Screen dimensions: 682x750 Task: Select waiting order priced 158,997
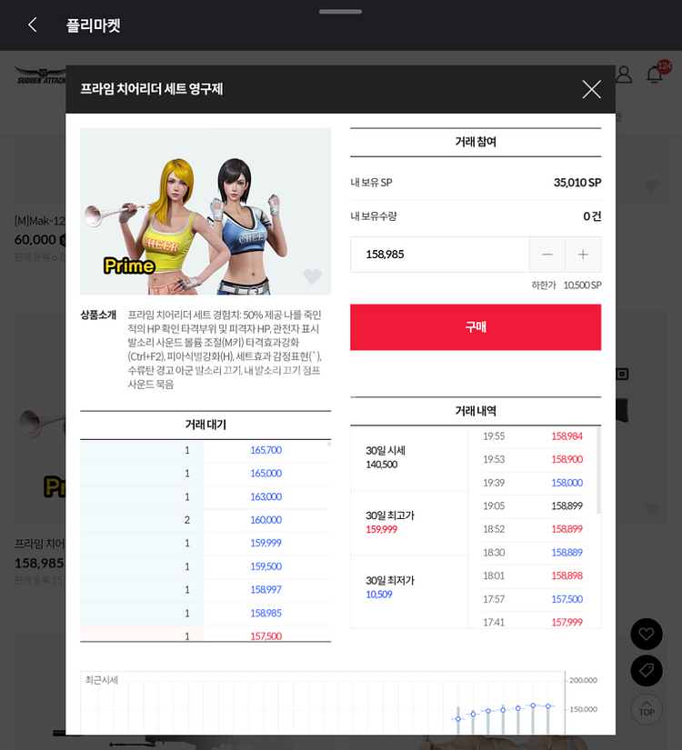coord(206,590)
